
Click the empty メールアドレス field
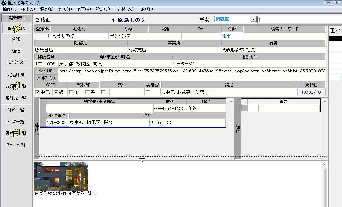click(192, 78)
